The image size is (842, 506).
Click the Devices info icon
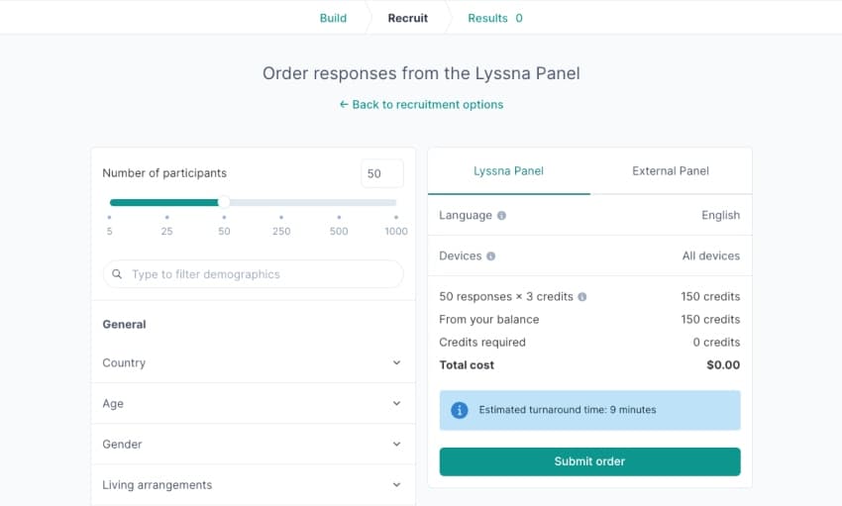[x=490, y=256]
